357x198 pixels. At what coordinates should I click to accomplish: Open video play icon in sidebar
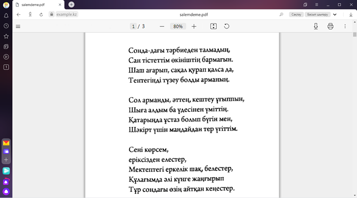(6, 57)
